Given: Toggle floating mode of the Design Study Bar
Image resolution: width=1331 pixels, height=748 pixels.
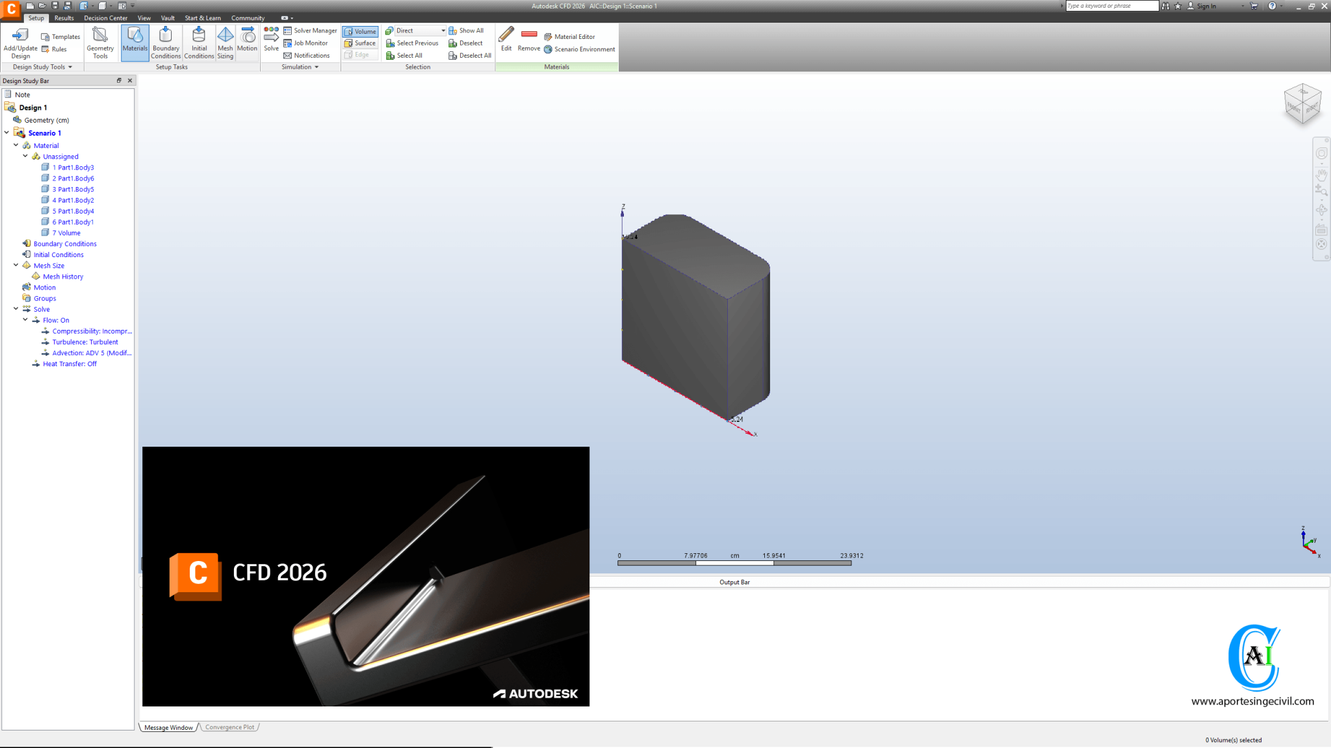Looking at the screenshot, I should tap(119, 80).
